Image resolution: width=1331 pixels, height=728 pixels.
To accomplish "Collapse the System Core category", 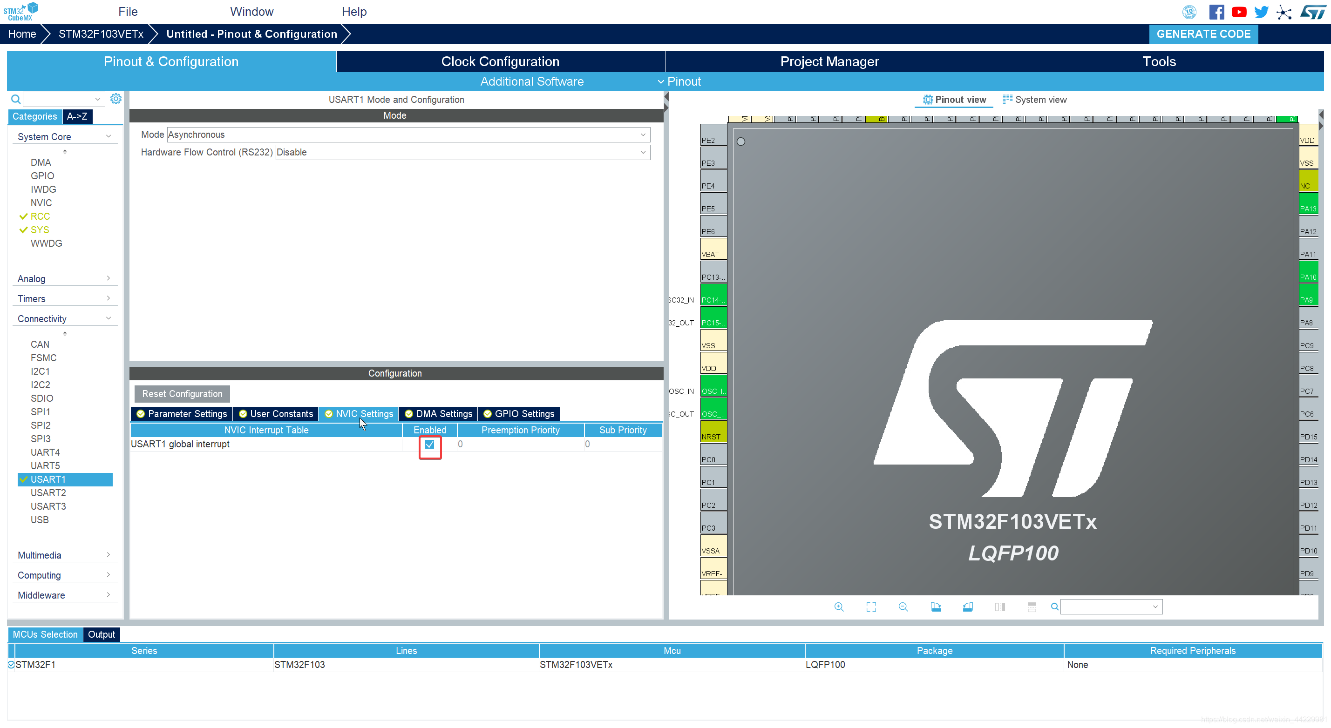I will 64,136.
